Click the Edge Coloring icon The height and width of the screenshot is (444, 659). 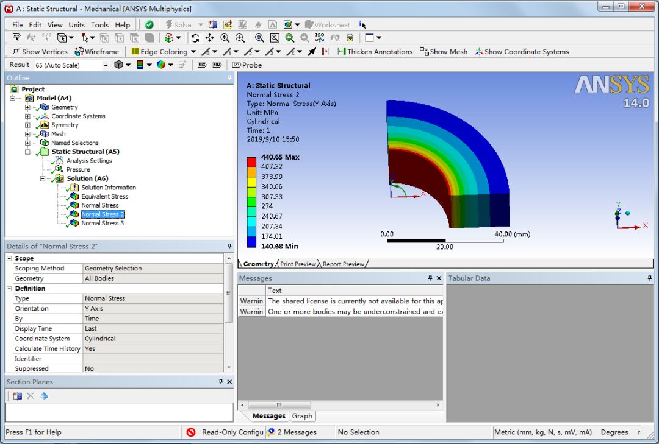[135, 52]
